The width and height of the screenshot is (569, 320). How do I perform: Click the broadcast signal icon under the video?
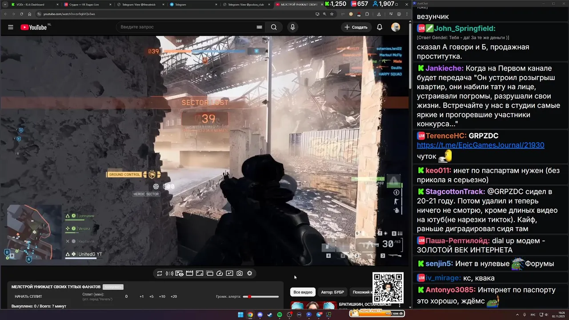click(x=169, y=273)
